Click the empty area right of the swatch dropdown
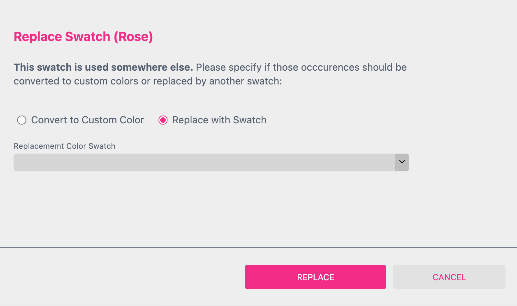Screen dimensions: 517x306 tap(459, 162)
